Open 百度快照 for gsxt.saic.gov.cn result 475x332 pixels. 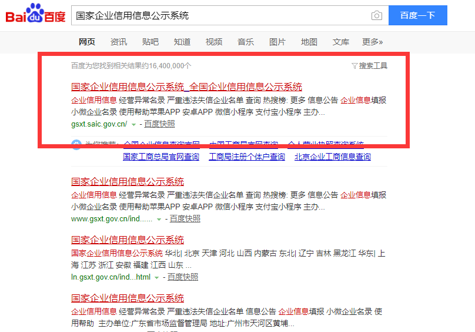(159, 124)
